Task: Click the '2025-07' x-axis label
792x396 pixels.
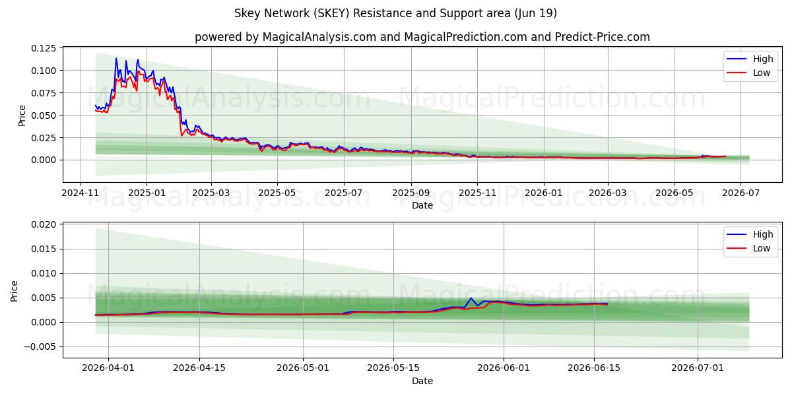Action: pyautogui.click(x=344, y=193)
